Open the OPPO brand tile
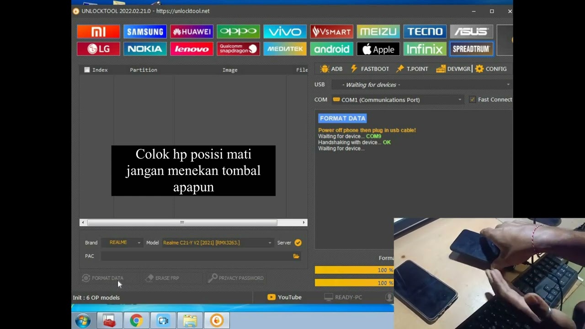Viewport: 585px width, 329px height. click(238, 32)
